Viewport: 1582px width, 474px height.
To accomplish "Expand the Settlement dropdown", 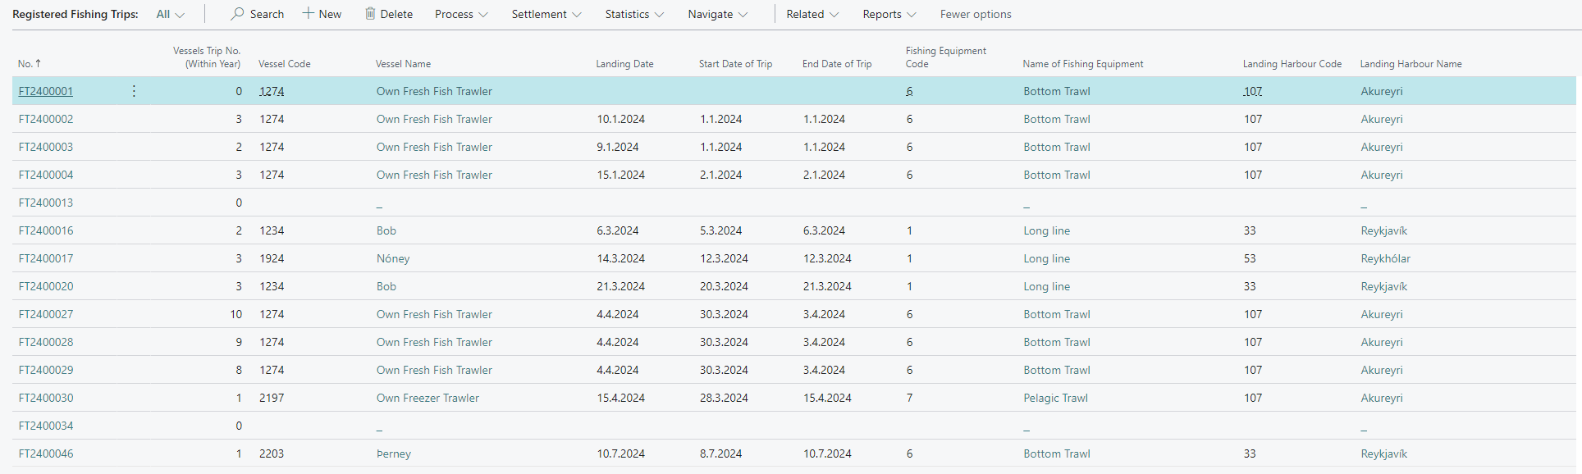I will pyautogui.click(x=546, y=14).
